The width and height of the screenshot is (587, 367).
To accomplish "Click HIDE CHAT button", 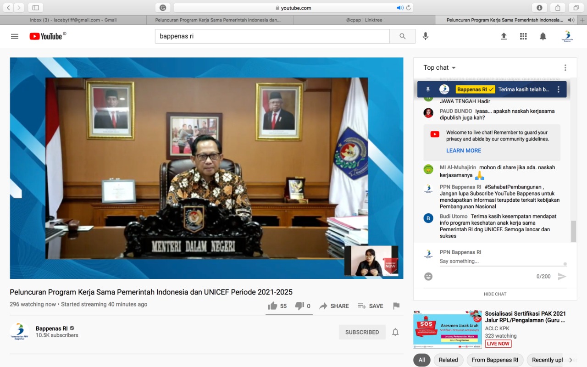I will click(495, 294).
